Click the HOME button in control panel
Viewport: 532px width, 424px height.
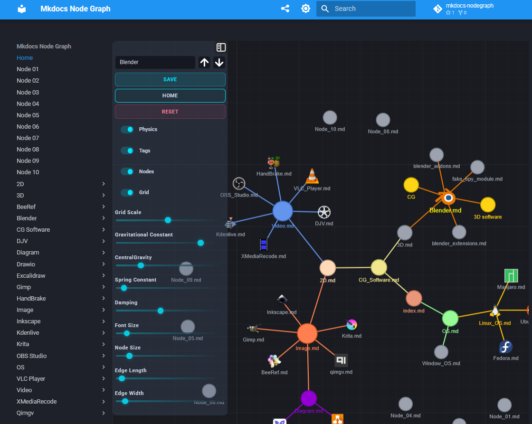point(170,95)
